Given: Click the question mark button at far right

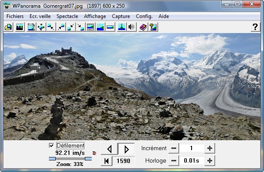Looking at the screenshot, I should pos(255,27).
